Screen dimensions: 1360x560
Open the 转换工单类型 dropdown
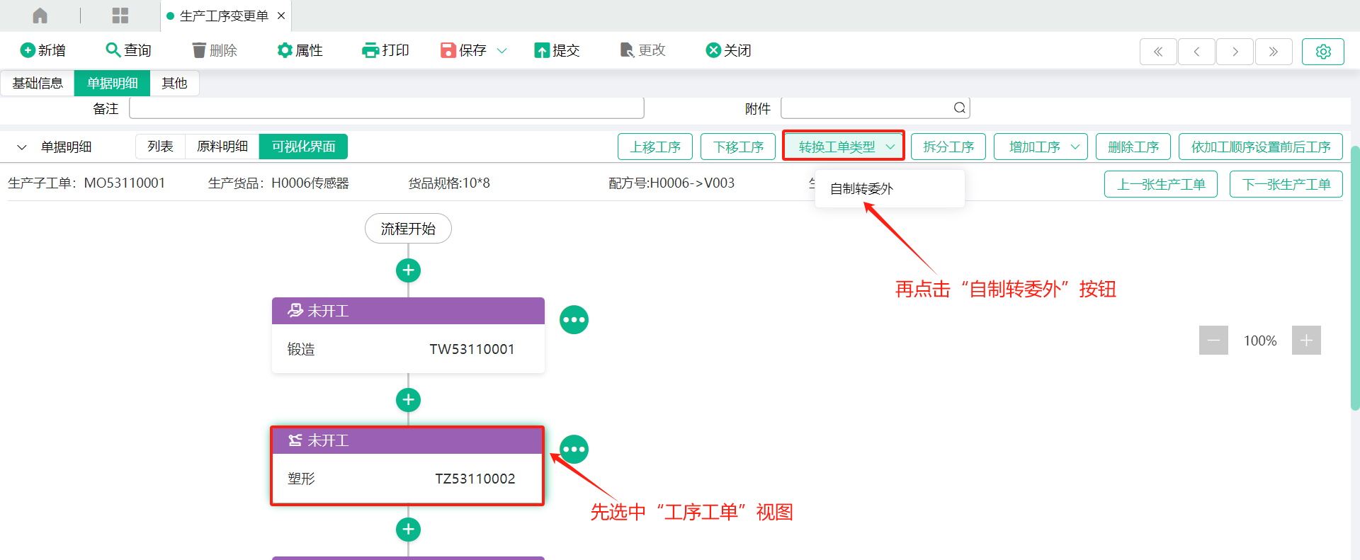click(x=844, y=147)
